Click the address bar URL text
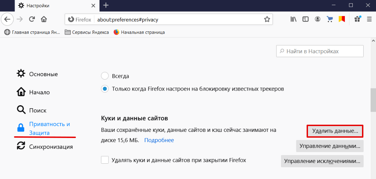 [127, 20]
